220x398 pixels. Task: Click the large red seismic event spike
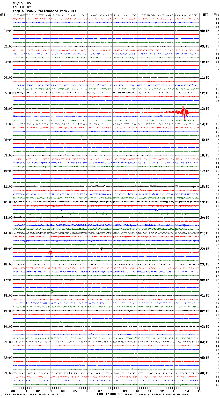tap(184, 111)
